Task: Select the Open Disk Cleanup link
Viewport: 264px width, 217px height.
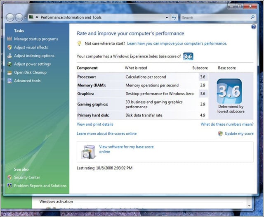Action: pos(30,73)
